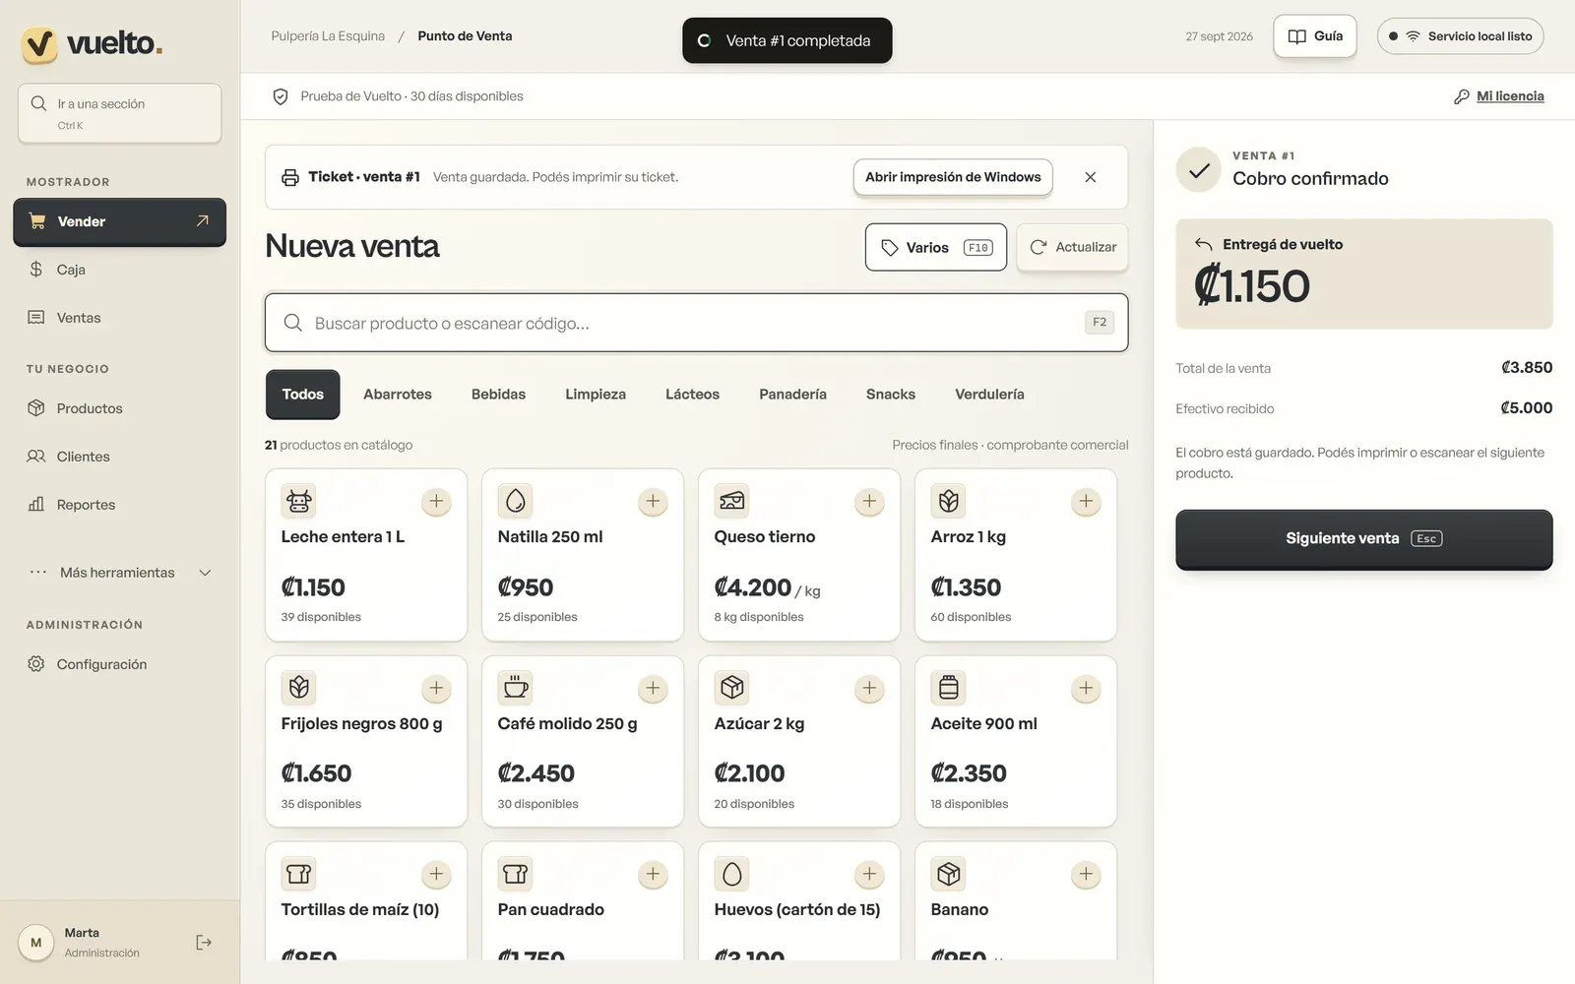
Task: Focus the Buscar producto search field
Action: [x=696, y=323]
